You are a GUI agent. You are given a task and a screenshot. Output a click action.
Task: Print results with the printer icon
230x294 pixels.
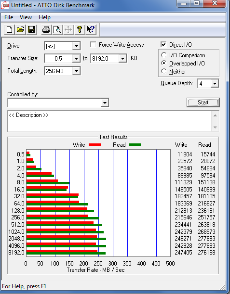[x=46, y=30]
